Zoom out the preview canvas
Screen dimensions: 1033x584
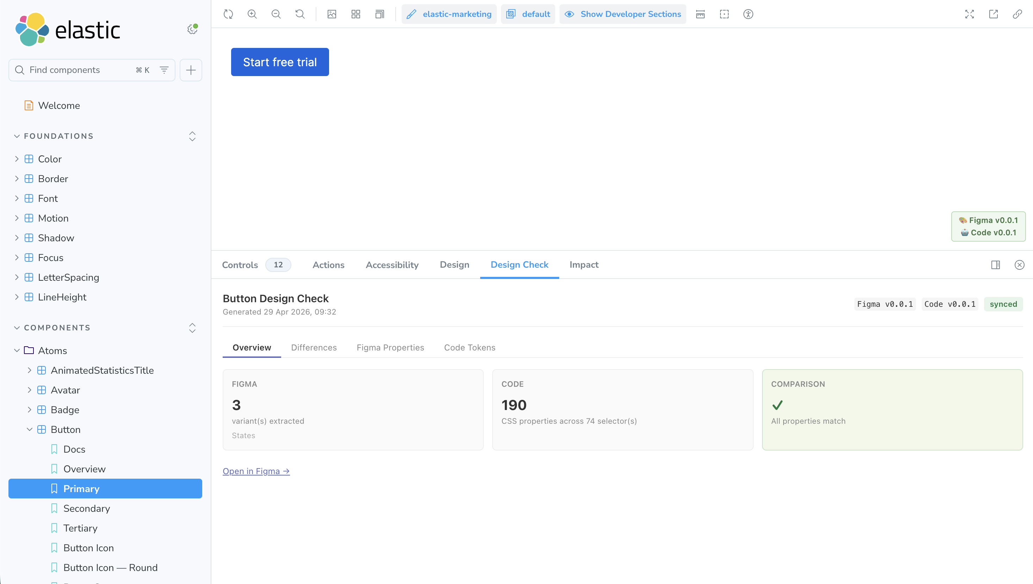276,14
